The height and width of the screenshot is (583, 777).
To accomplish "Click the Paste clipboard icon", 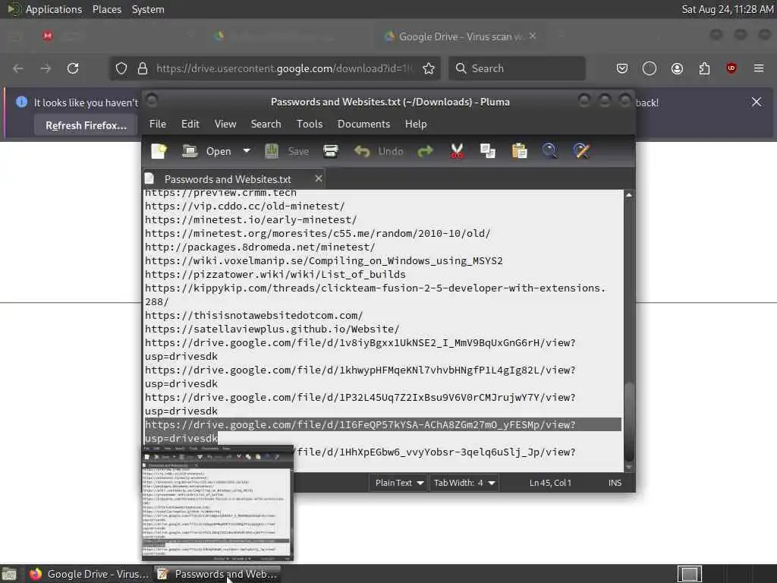I will pyautogui.click(x=519, y=151).
